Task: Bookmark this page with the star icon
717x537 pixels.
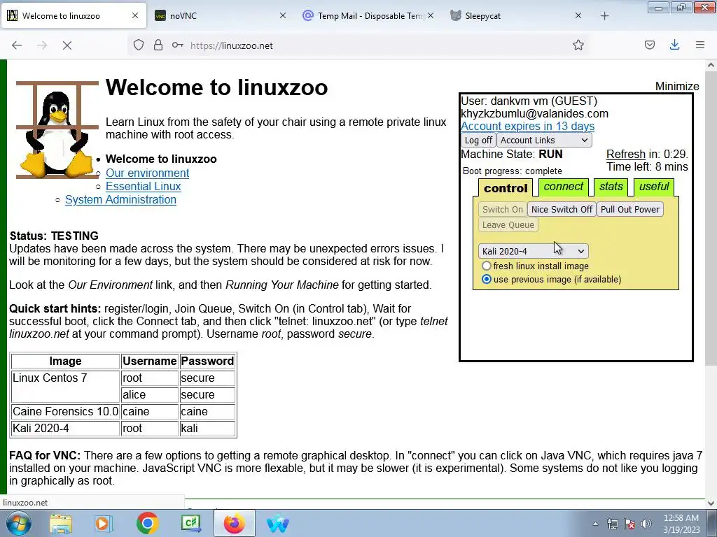Action: pos(578,45)
